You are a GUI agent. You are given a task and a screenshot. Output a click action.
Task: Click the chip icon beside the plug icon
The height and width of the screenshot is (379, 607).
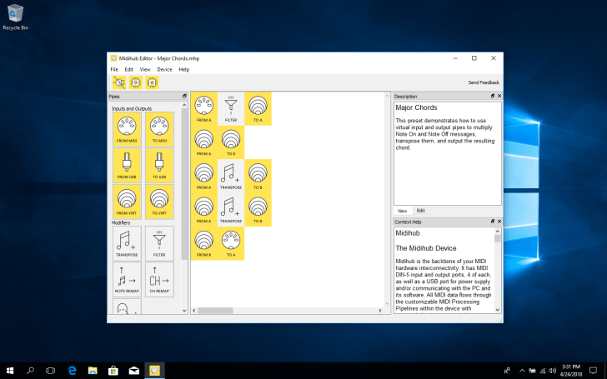click(x=135, y=82)
